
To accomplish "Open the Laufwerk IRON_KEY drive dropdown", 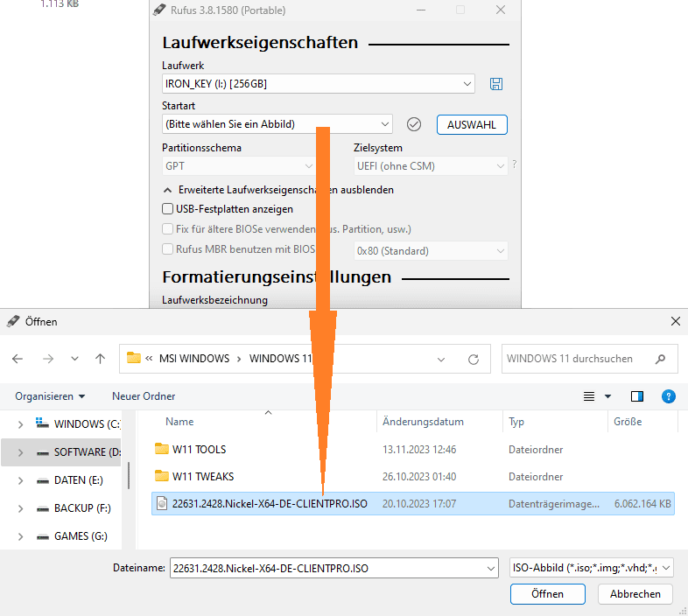I will [318, 83].
